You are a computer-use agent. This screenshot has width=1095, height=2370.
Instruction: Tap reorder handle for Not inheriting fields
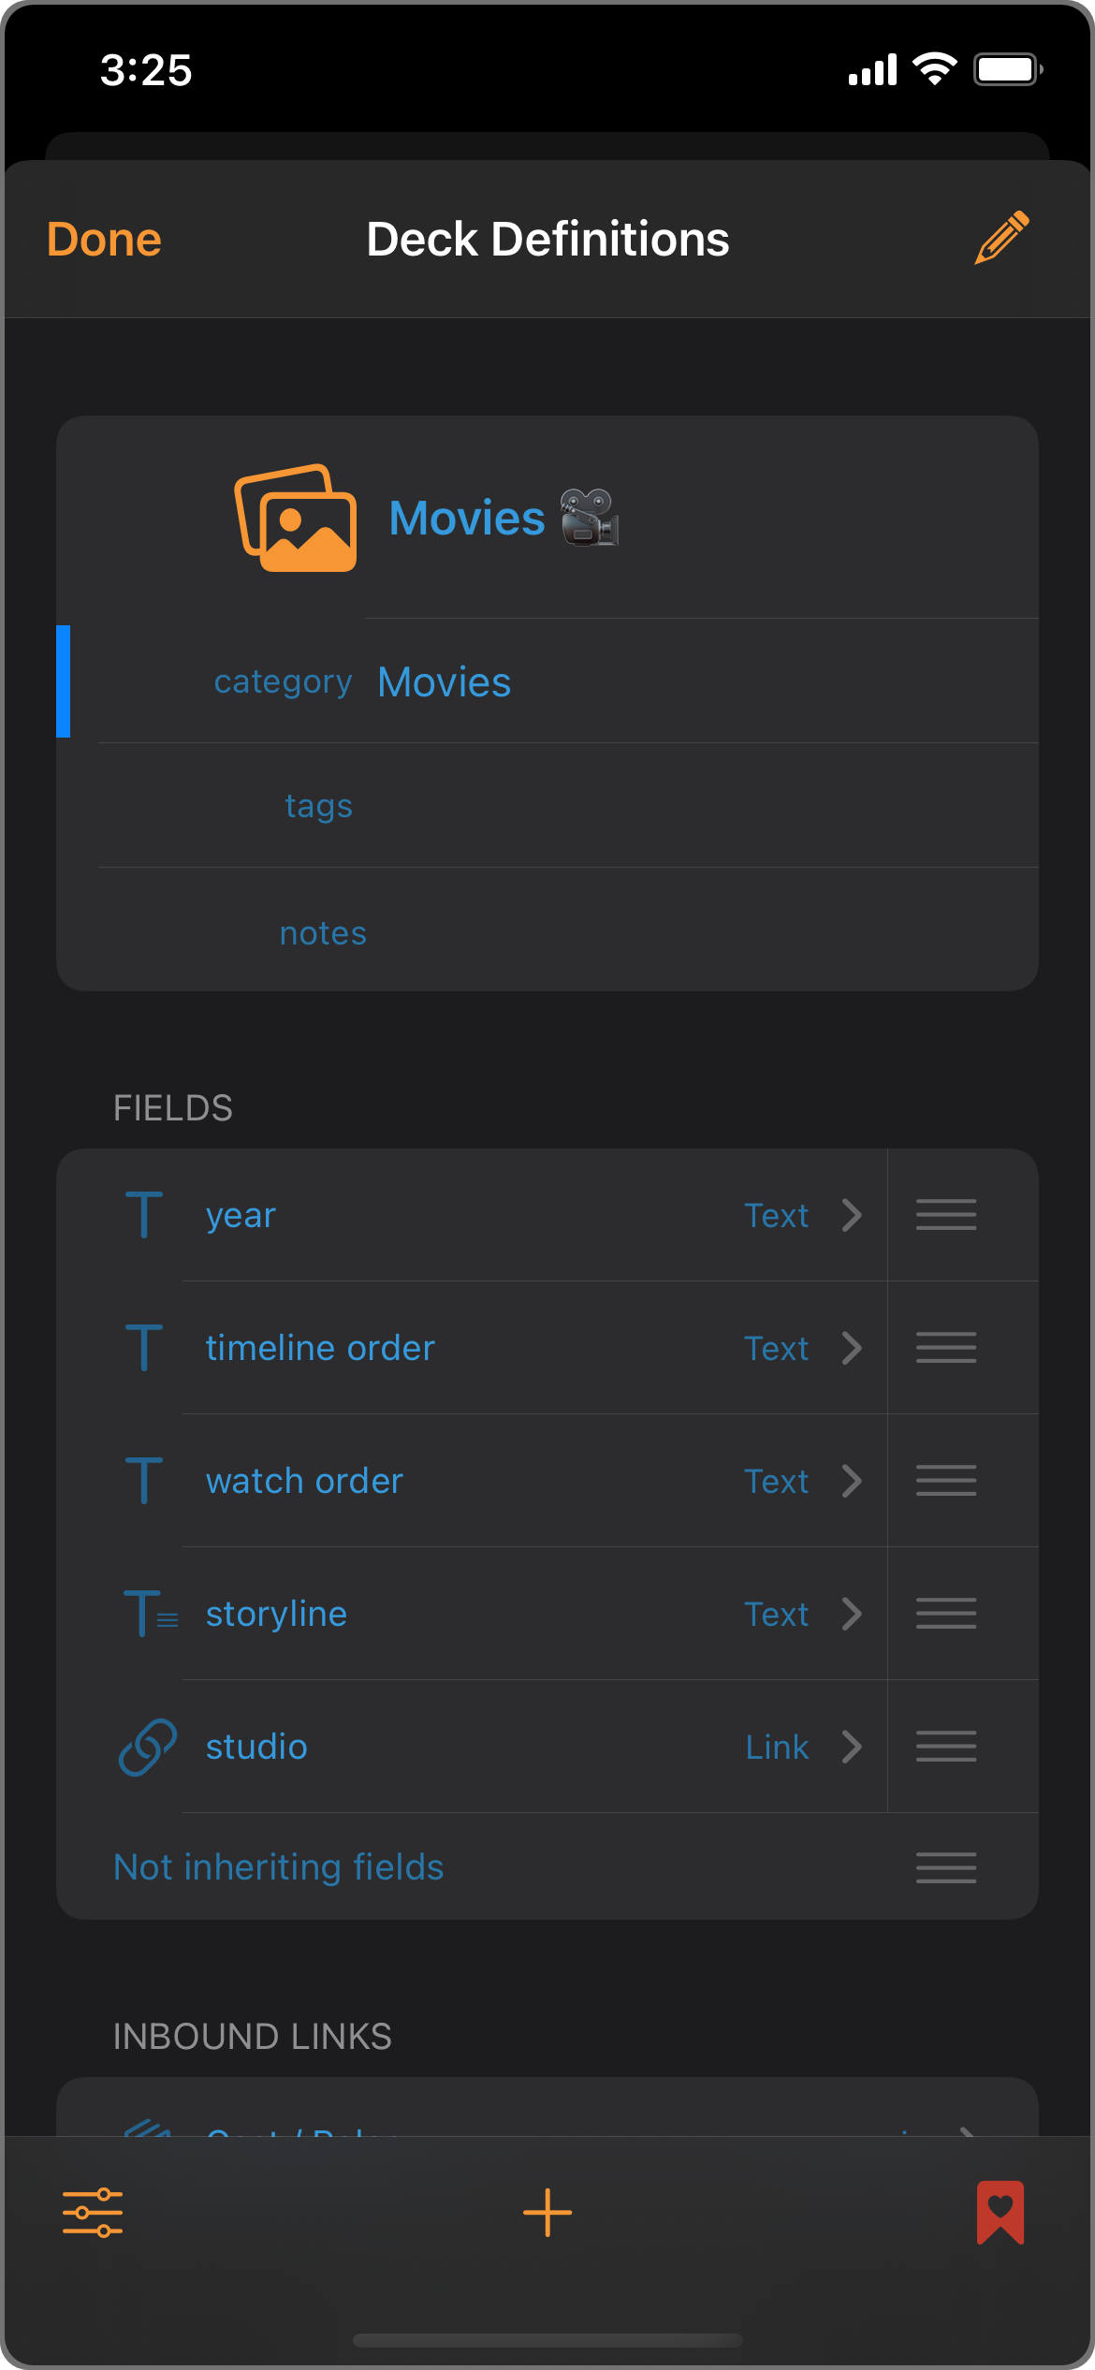click(945, 1867)
